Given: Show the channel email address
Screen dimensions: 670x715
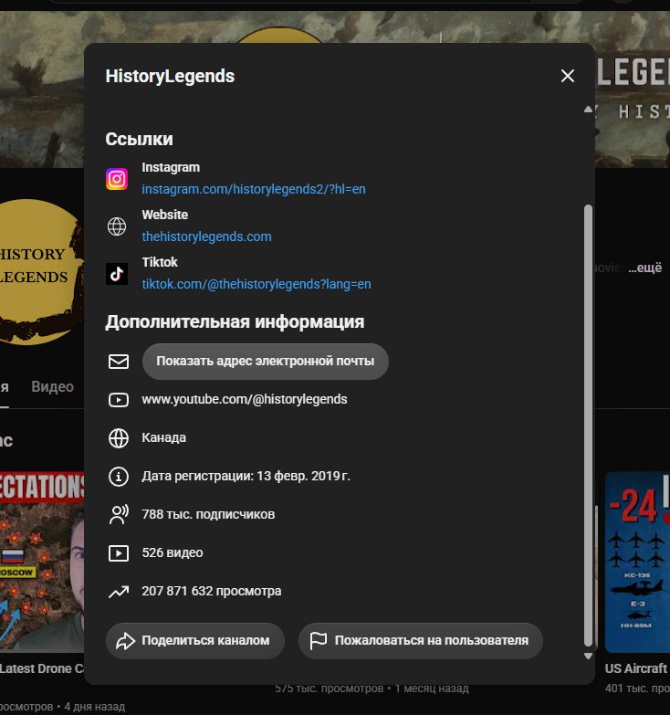Looking at the screenshot, I should [x=266, y=361].
